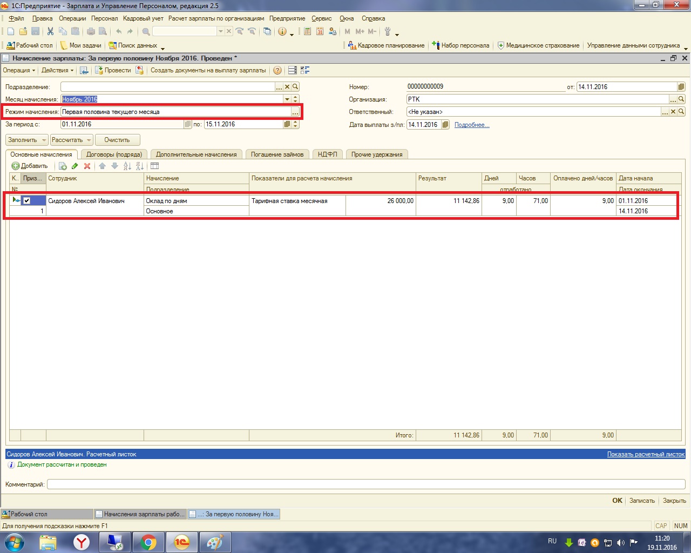The image size is (691, 553).
Task: Click the Подробнее link
Action: click(472, 125)
